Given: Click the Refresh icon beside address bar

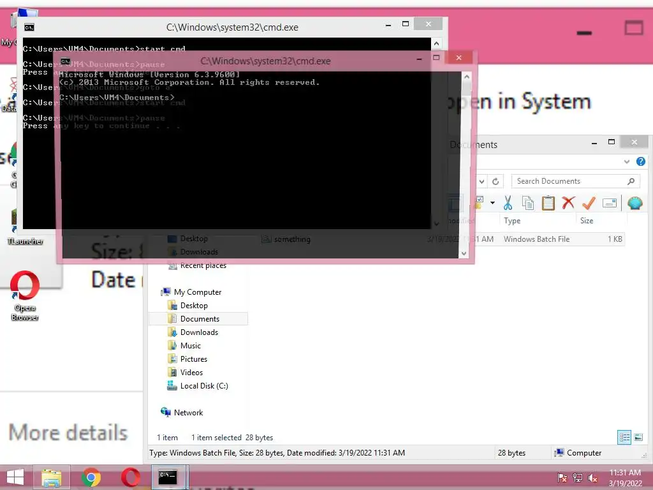Looking at the screenshot, I should pos(495,181).
